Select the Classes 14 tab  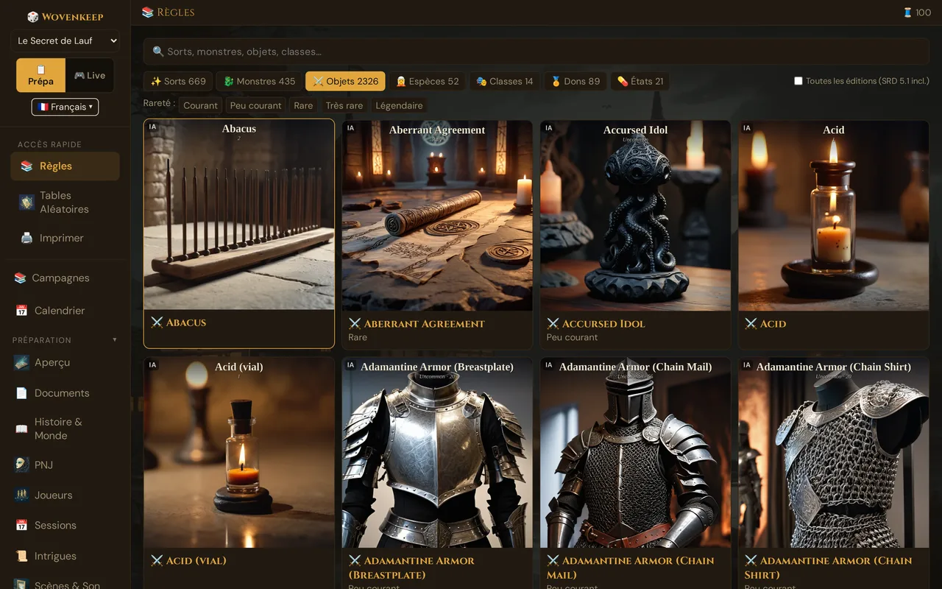[x=504, y=81]
